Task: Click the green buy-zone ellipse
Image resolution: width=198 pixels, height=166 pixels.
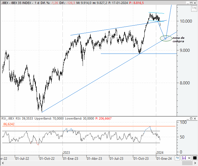Action: tap(166, 38)
